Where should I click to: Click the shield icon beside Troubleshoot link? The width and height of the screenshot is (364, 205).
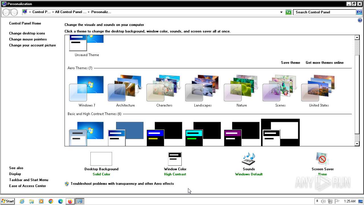click(67, 184)
